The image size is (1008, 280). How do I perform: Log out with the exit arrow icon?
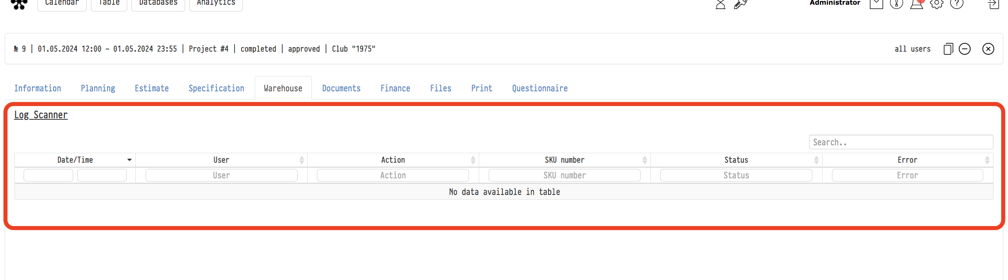(x=993, y=4)
